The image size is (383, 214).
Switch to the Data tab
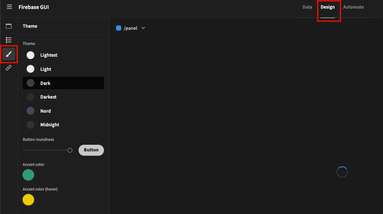point(307,7)
